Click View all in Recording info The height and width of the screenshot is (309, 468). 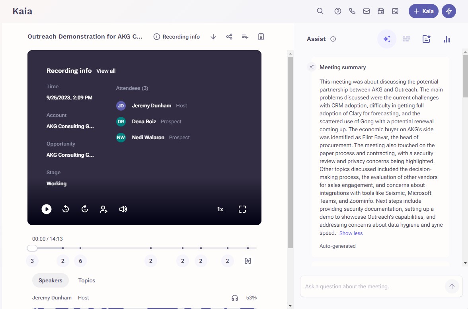(106, 71)
